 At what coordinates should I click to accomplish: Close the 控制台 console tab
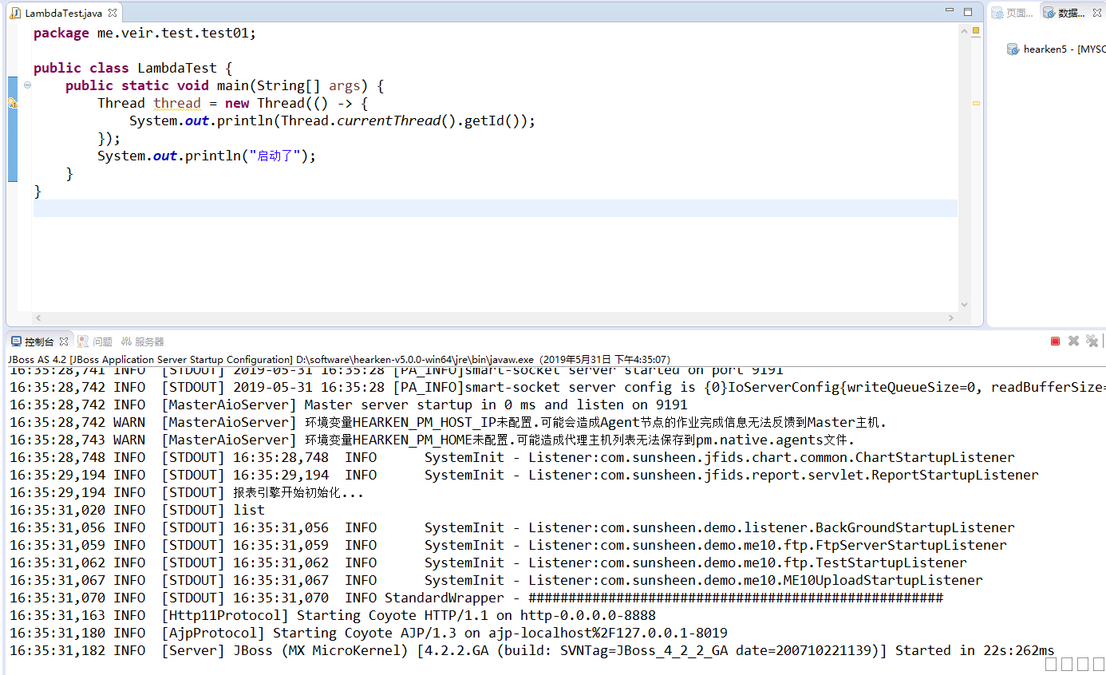point(64,341)
